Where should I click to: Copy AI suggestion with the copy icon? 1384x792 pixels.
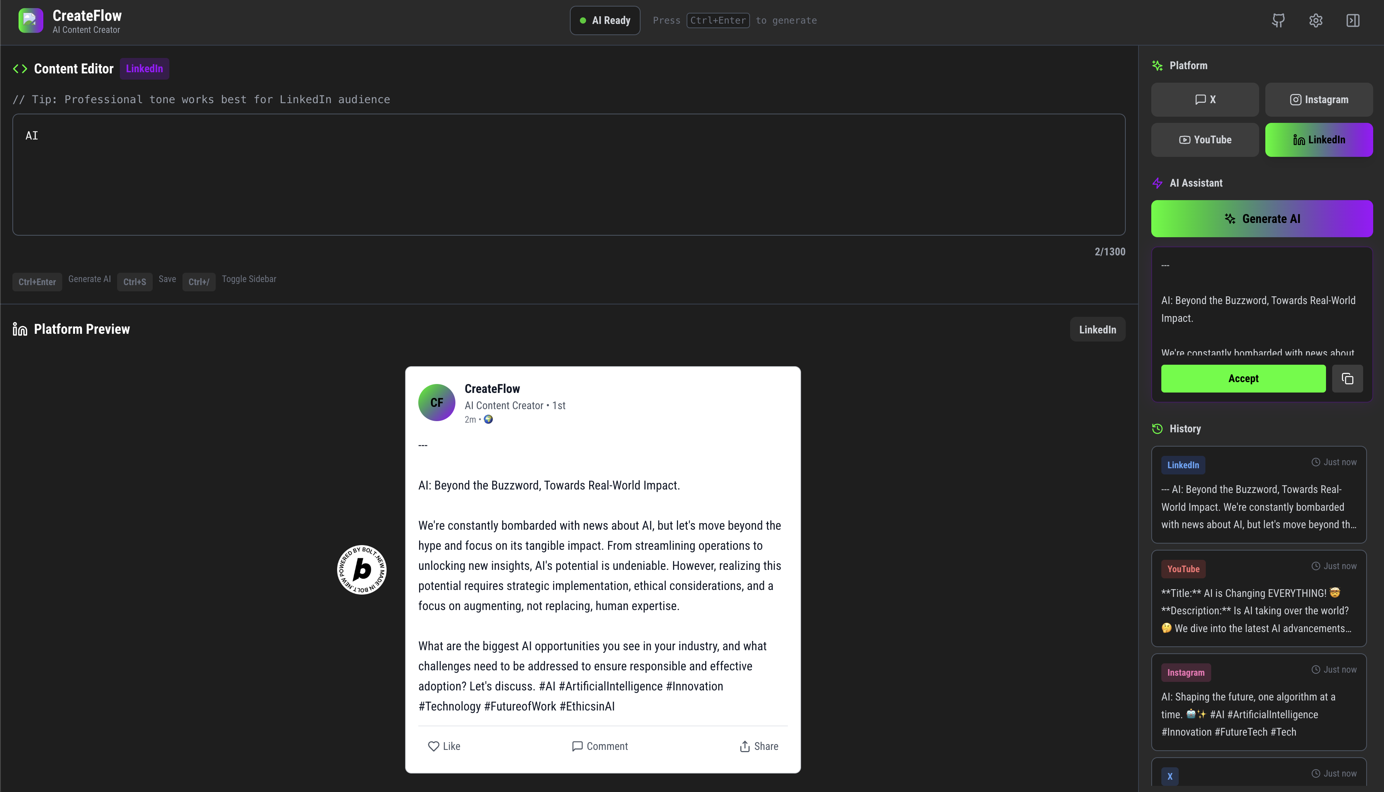pos(1347,379)
